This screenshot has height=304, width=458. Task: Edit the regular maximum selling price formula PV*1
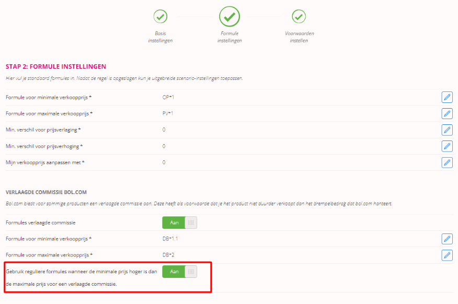pos(447,113)
